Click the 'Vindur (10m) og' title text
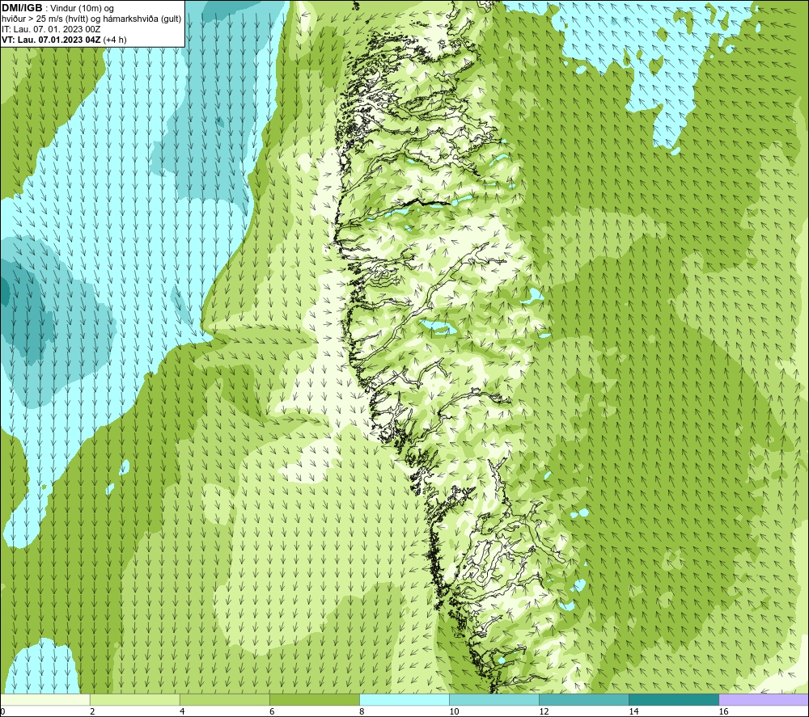 (83, 9)
